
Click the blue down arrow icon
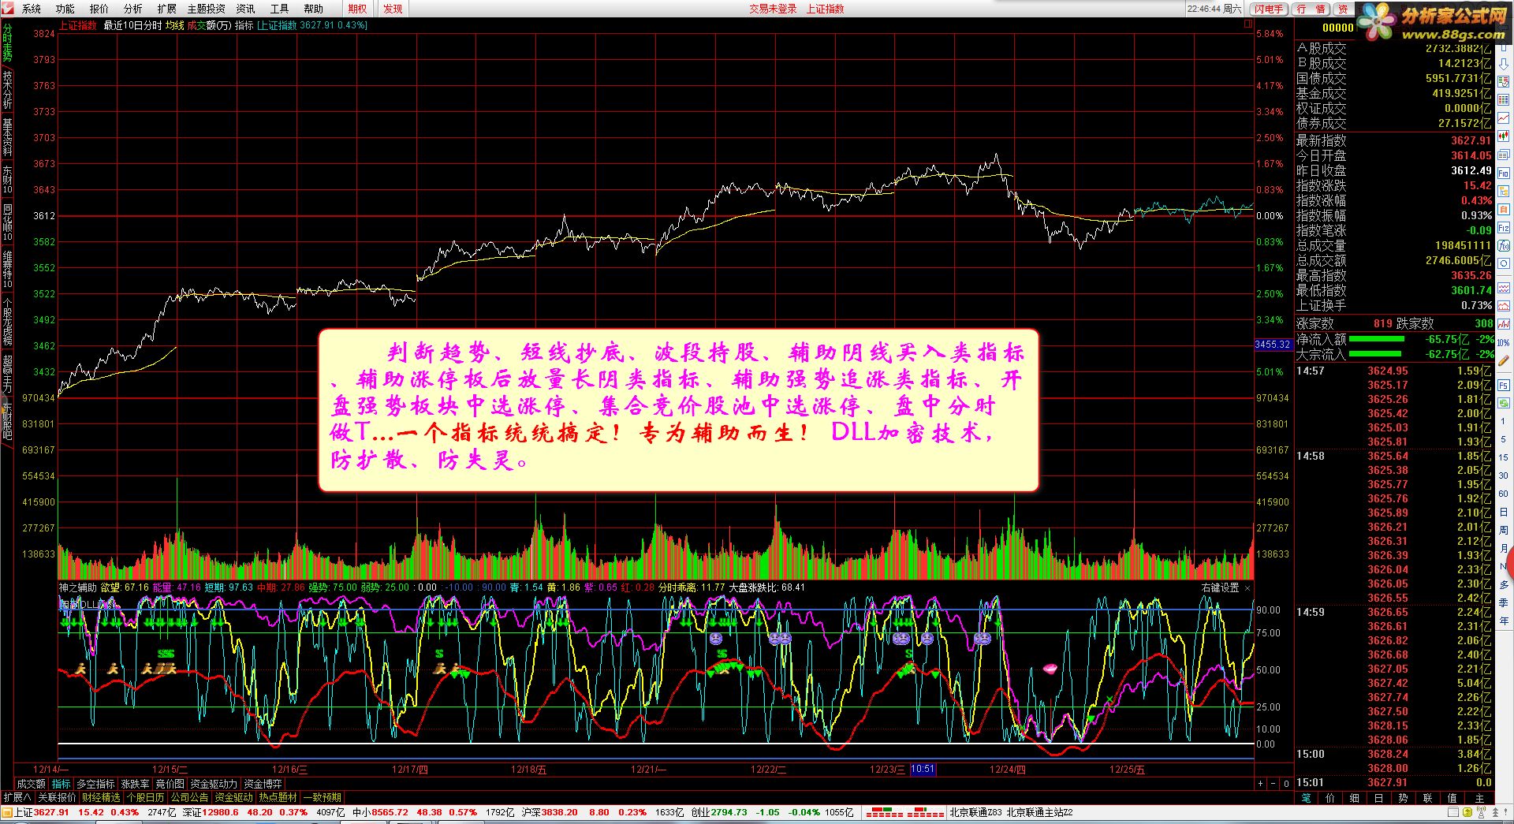(x=1503, y=65)
